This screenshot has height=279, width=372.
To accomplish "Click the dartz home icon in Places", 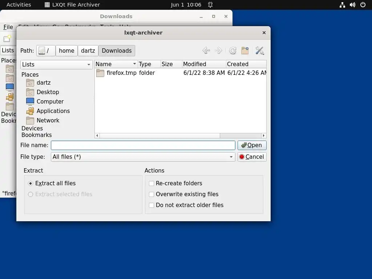I will [30, 82].
